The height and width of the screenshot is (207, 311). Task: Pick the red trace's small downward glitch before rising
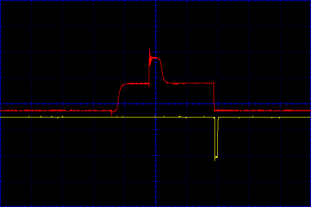(111, 114)
